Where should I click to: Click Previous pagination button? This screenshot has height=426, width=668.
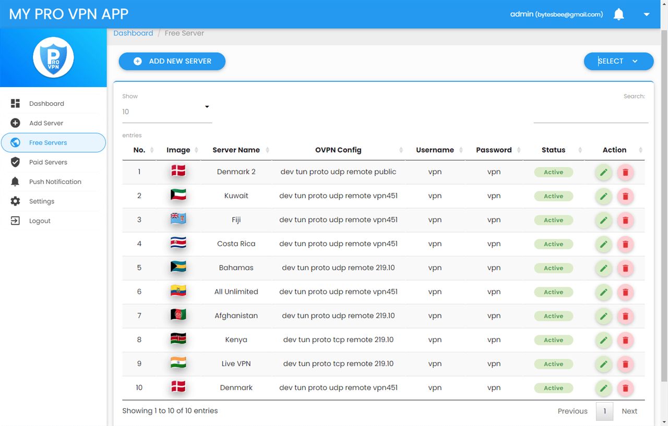coord(572,411)
